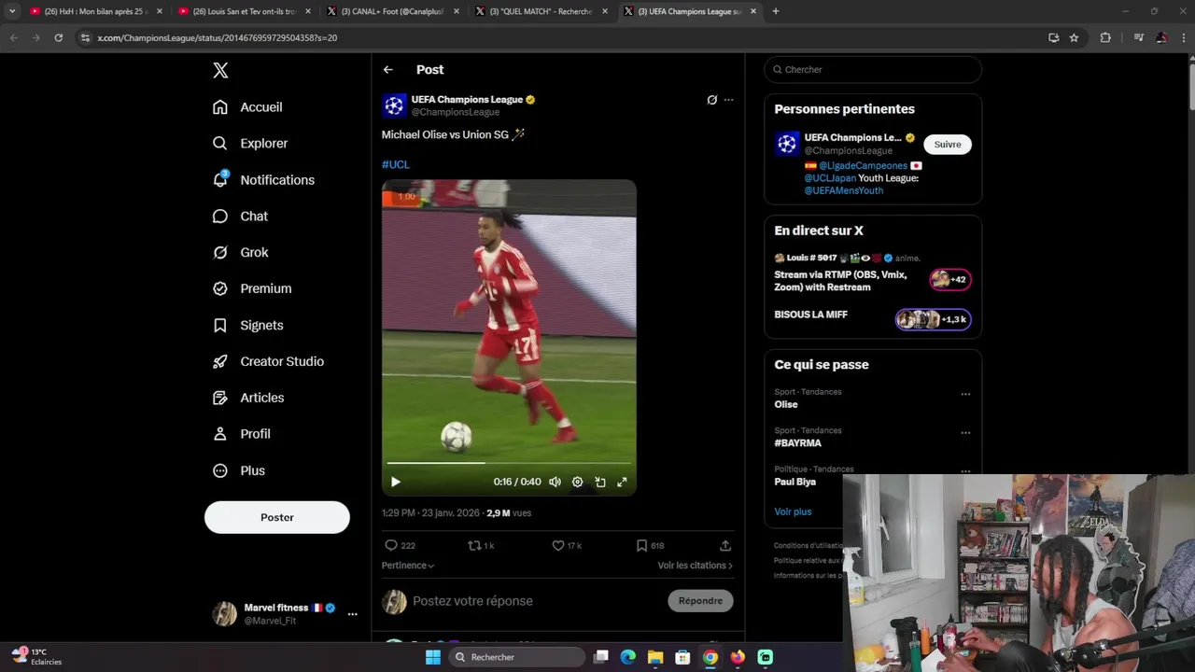The image size is (1195, 672).
Task: Toggle picture-in-picture on video
Action: [x=599, y=482]
